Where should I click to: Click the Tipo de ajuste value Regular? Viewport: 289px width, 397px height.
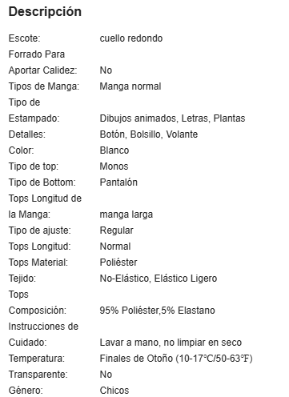pyautogui.click(x=116, y=231)
